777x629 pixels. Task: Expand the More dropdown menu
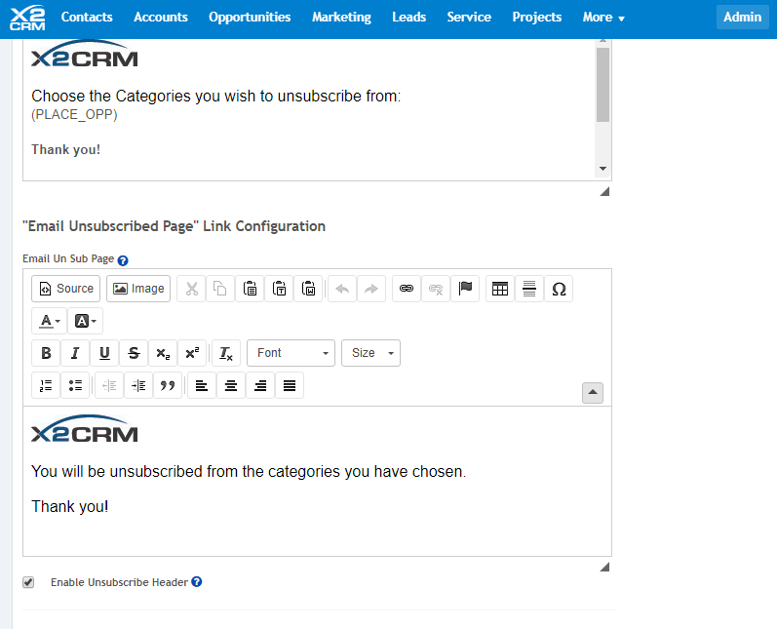click(603, 18)
